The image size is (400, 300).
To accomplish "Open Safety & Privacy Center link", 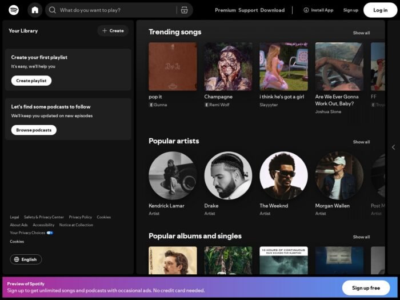I will [x=44, y=217].
